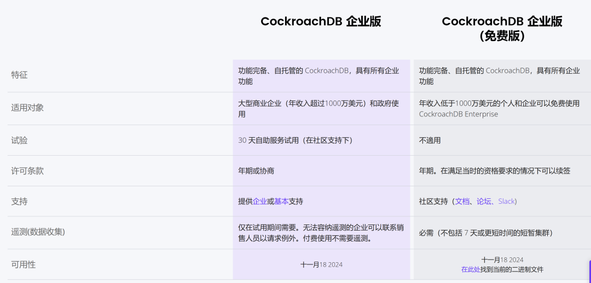The image size is (591, 283).
Task: Click the 特征 row label
Action: coord(20,75)
